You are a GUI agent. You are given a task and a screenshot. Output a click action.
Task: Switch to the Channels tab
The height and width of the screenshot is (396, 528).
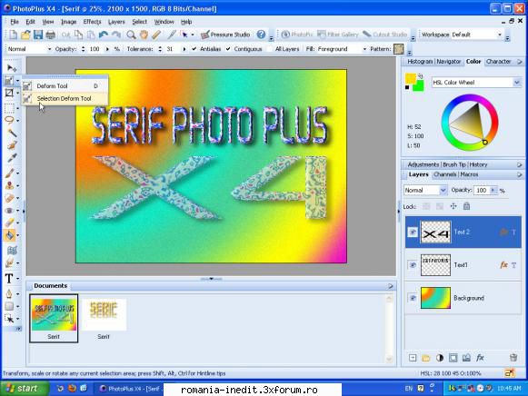(x=444, y=174)
